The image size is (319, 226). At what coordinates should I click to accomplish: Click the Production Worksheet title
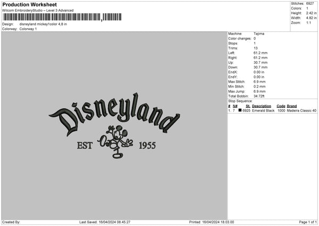(x=29, y=4)
